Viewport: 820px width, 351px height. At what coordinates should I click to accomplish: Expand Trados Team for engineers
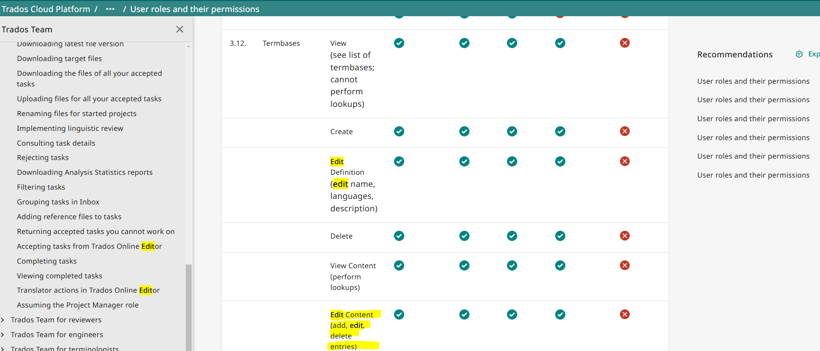(x=3, y=335)
